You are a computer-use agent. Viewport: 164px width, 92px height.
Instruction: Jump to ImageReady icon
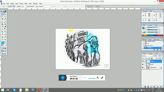pyautogui.click(x=4, y=54)
